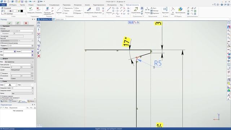
Task: Switch to the Вид ribbon tab
Action: (x=121, y=5)
